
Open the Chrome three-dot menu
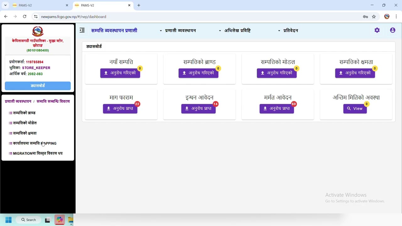coord(396,17)
